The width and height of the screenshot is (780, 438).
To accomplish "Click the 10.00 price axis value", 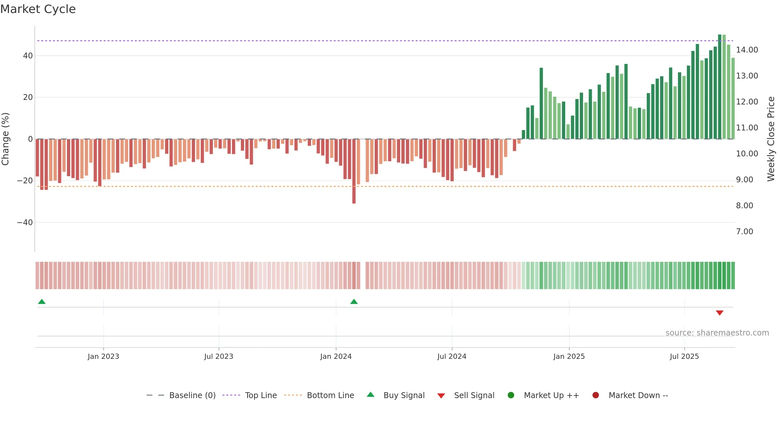I will tap(747, 153).
